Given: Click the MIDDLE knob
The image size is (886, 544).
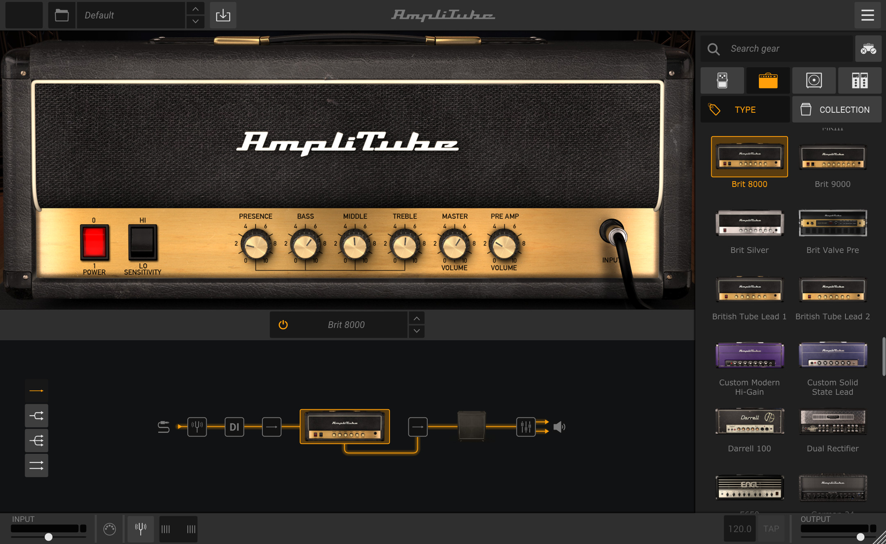Looking at the screenshot, I should [x=355, y=245].
